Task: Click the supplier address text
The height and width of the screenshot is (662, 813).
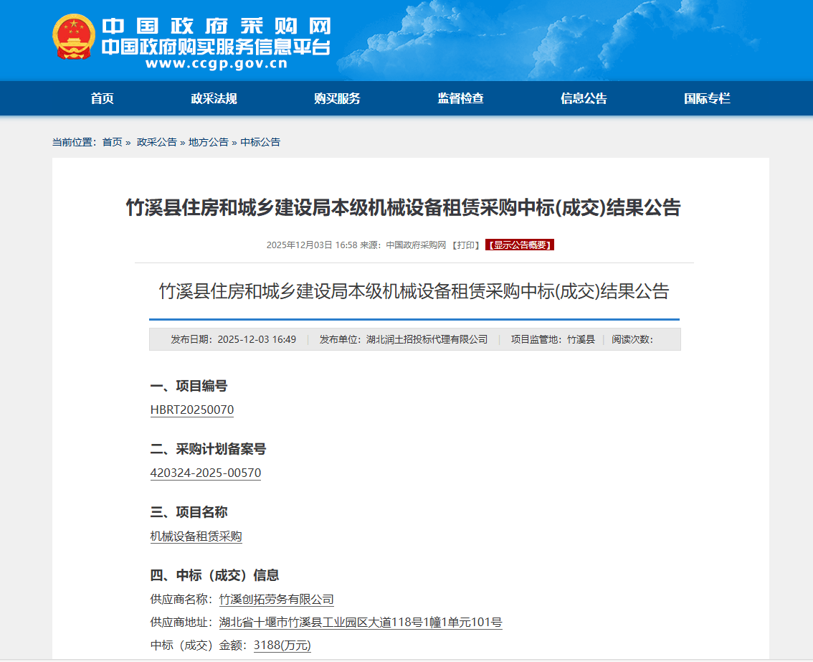Action: point(360,623)
